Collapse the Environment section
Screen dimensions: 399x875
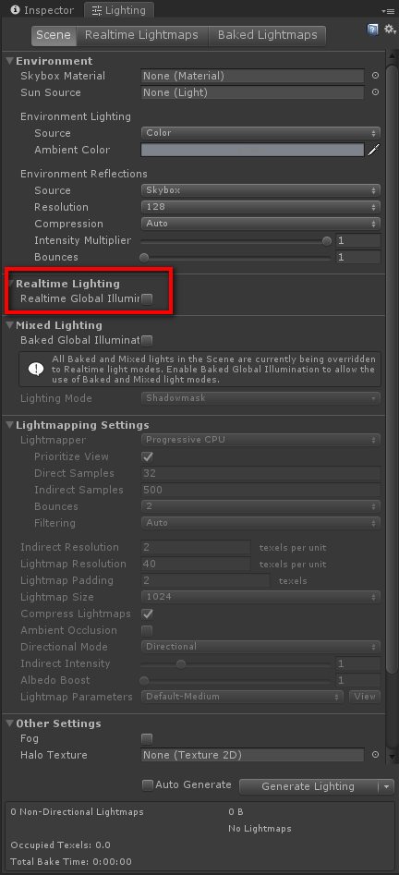(x=9, y=61)
